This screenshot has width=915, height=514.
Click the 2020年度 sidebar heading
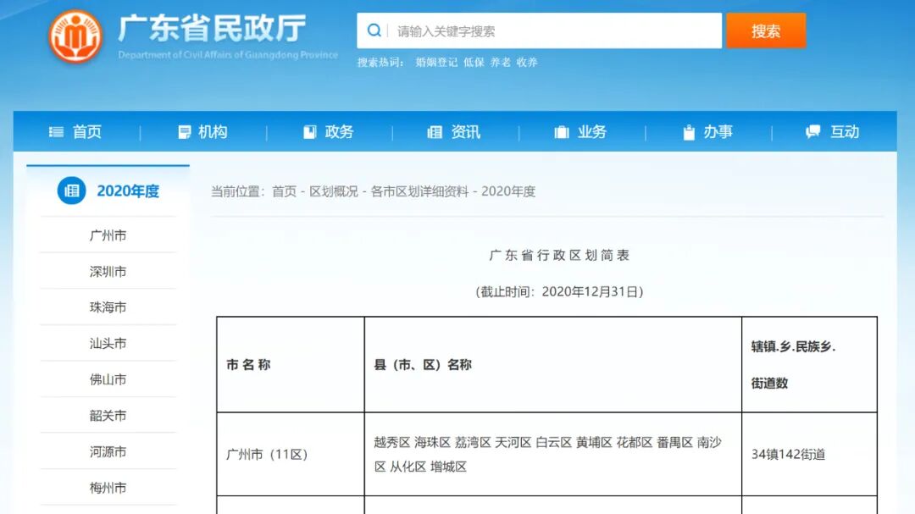click(128, 191)
